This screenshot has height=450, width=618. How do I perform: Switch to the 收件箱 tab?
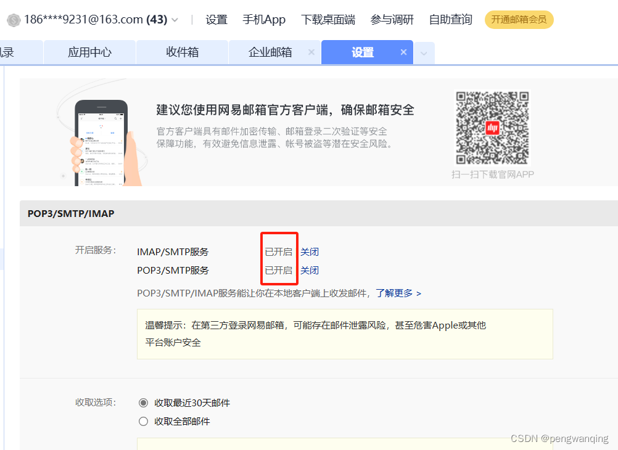pyautogui.click(x=182, y=52)
